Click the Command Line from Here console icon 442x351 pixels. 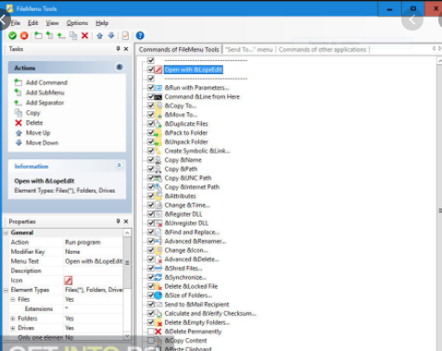(x=158, y=97)
